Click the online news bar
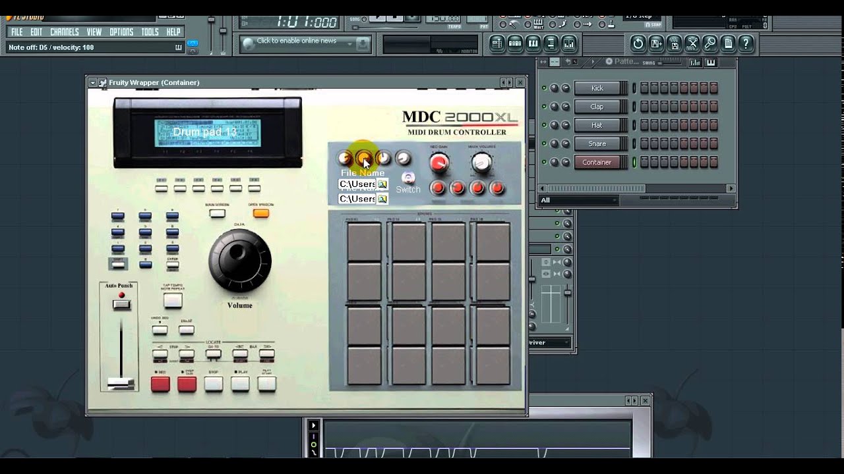 [x=305, y=43]
